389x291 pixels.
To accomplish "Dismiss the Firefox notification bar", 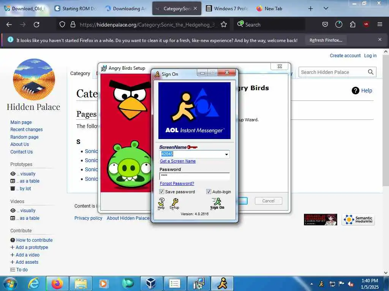I will (380, 39).
